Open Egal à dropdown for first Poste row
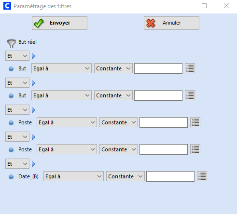237x214 pixels. click(x=67, y=122)
